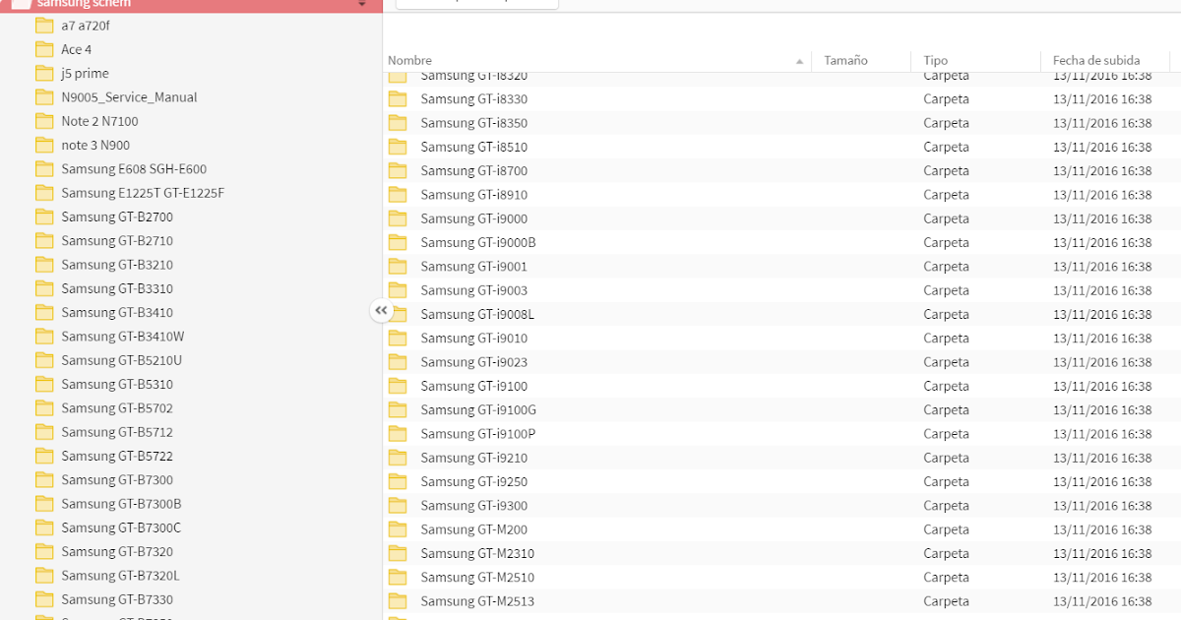Collapse the sidebar with the double-chevron button
Image resolution: width=1181 pixels, height=620 pixels.
pos(381,311)
